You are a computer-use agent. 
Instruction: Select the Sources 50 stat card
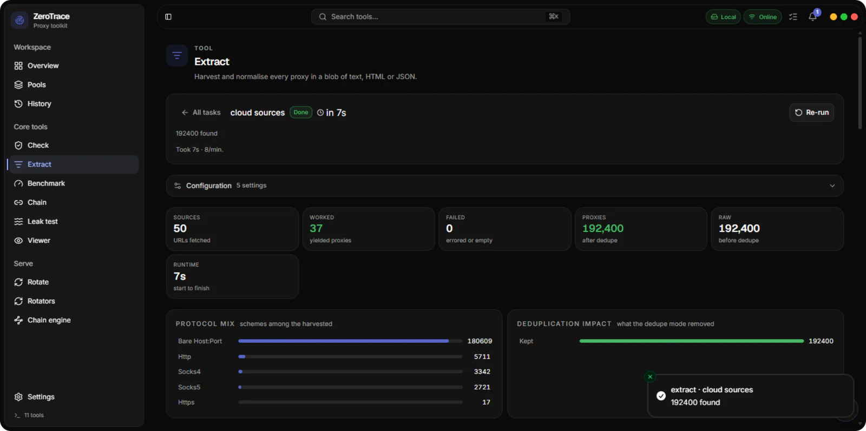[232, 229]
